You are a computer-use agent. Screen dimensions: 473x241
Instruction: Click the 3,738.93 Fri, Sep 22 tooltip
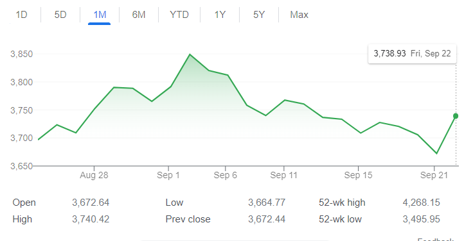(x=412, y=54)
